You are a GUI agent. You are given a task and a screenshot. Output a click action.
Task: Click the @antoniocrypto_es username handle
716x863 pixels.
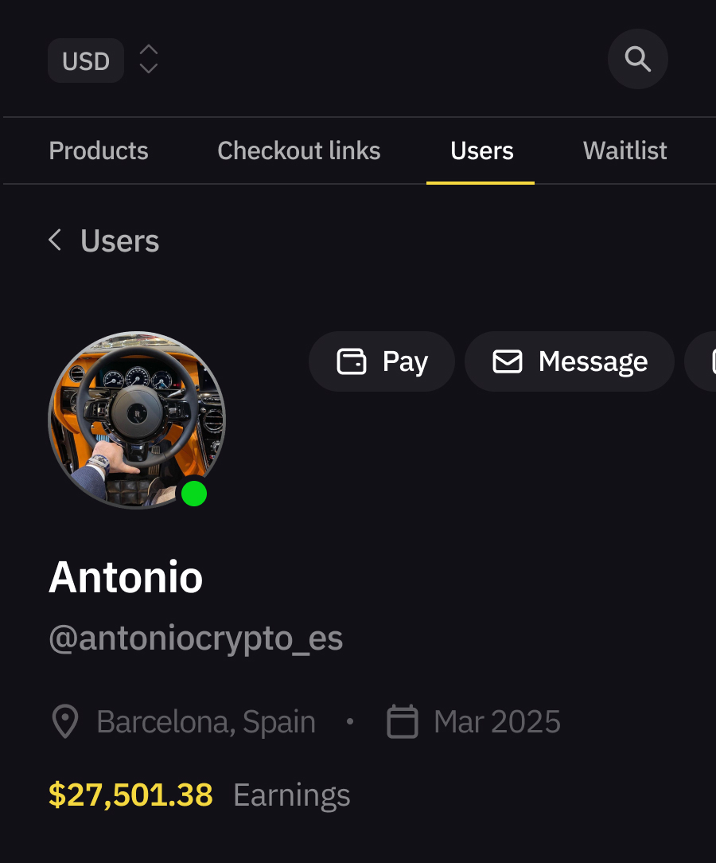click(196, 638)
